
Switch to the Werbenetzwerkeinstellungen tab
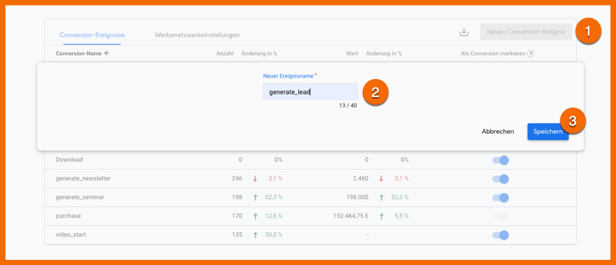coord(197,35)
